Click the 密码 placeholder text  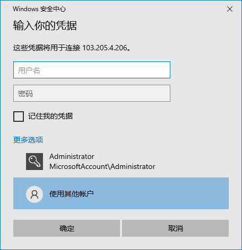coord(25,94)
